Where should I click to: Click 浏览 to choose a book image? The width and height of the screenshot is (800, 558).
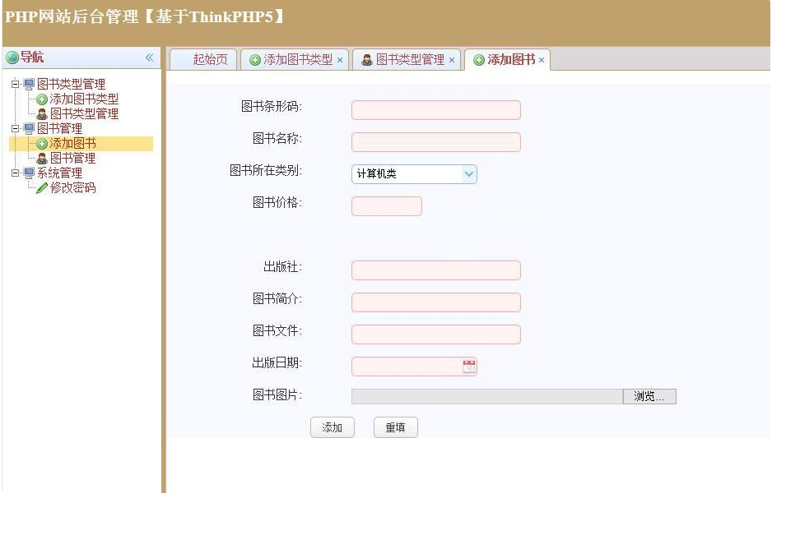pyautogui.click(x=649, y=396)
